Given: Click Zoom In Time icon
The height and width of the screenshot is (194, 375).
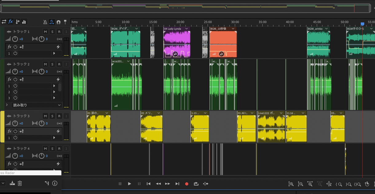Looking at the screenshot, I should click(310, 184).
